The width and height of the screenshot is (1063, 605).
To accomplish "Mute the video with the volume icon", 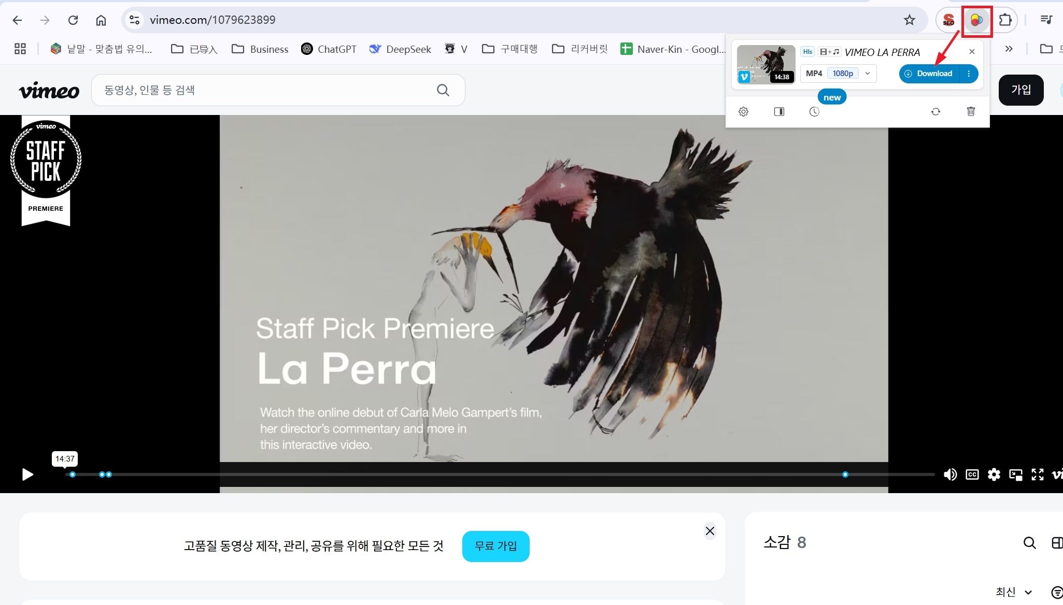I will click(950, 474).
